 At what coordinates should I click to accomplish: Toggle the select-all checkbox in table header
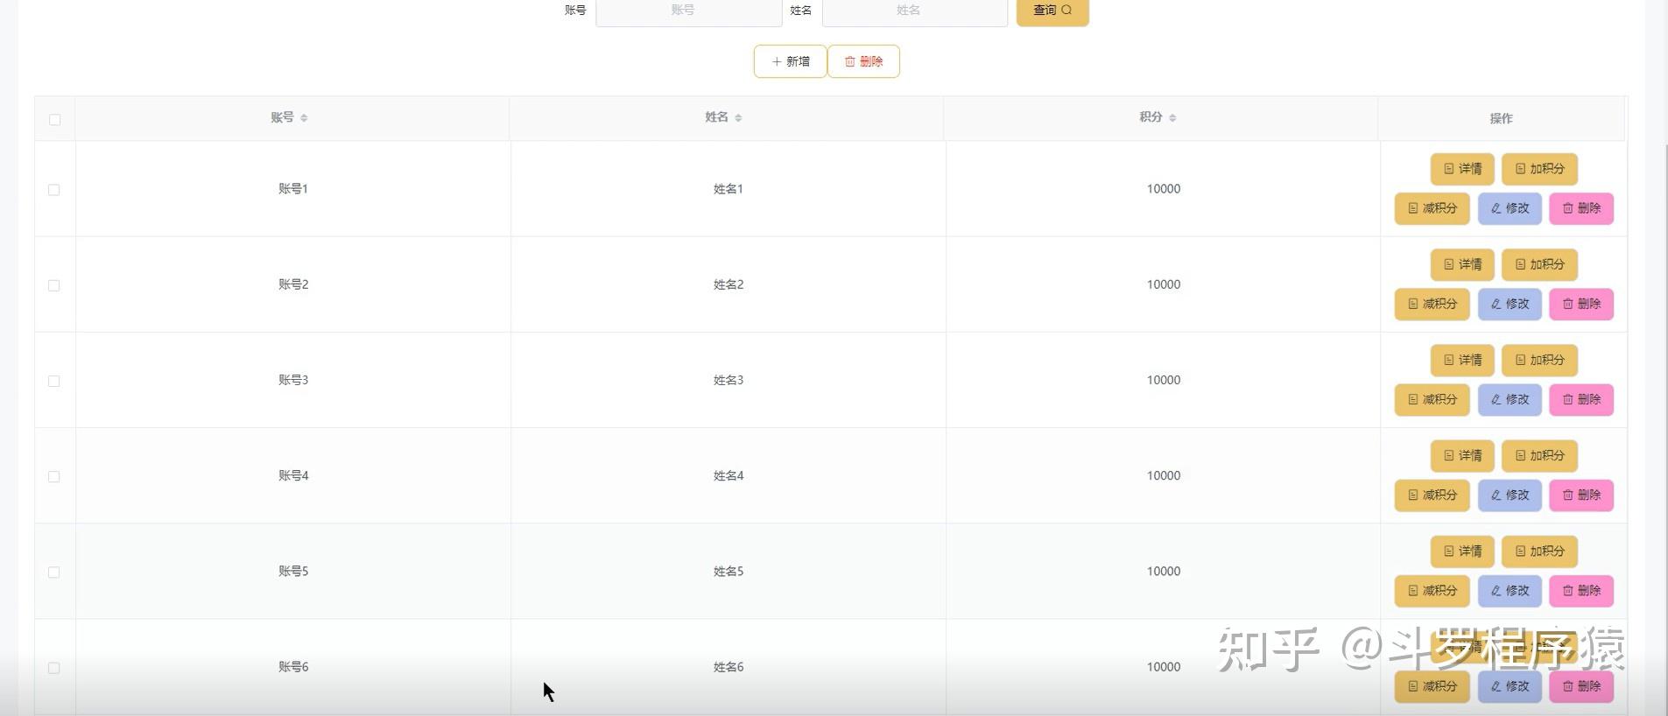tap(54, 119)
